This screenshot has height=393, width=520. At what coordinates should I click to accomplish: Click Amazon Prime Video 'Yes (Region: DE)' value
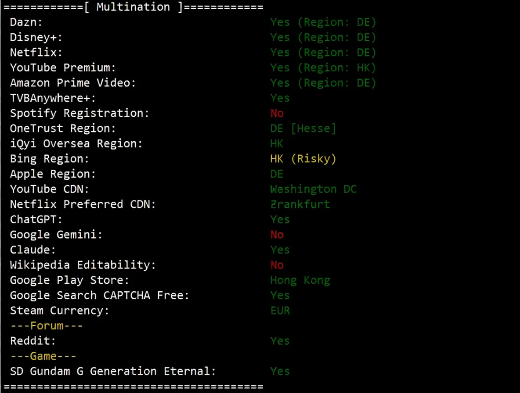pos(323,83)
